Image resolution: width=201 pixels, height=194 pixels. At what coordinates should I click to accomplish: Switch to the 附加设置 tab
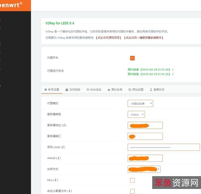(136, 90)
